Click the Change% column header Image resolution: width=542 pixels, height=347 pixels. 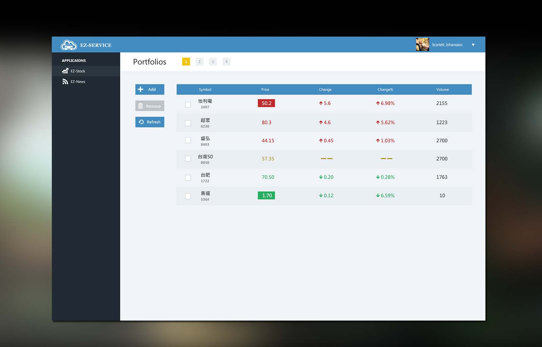tap(385, 89)
